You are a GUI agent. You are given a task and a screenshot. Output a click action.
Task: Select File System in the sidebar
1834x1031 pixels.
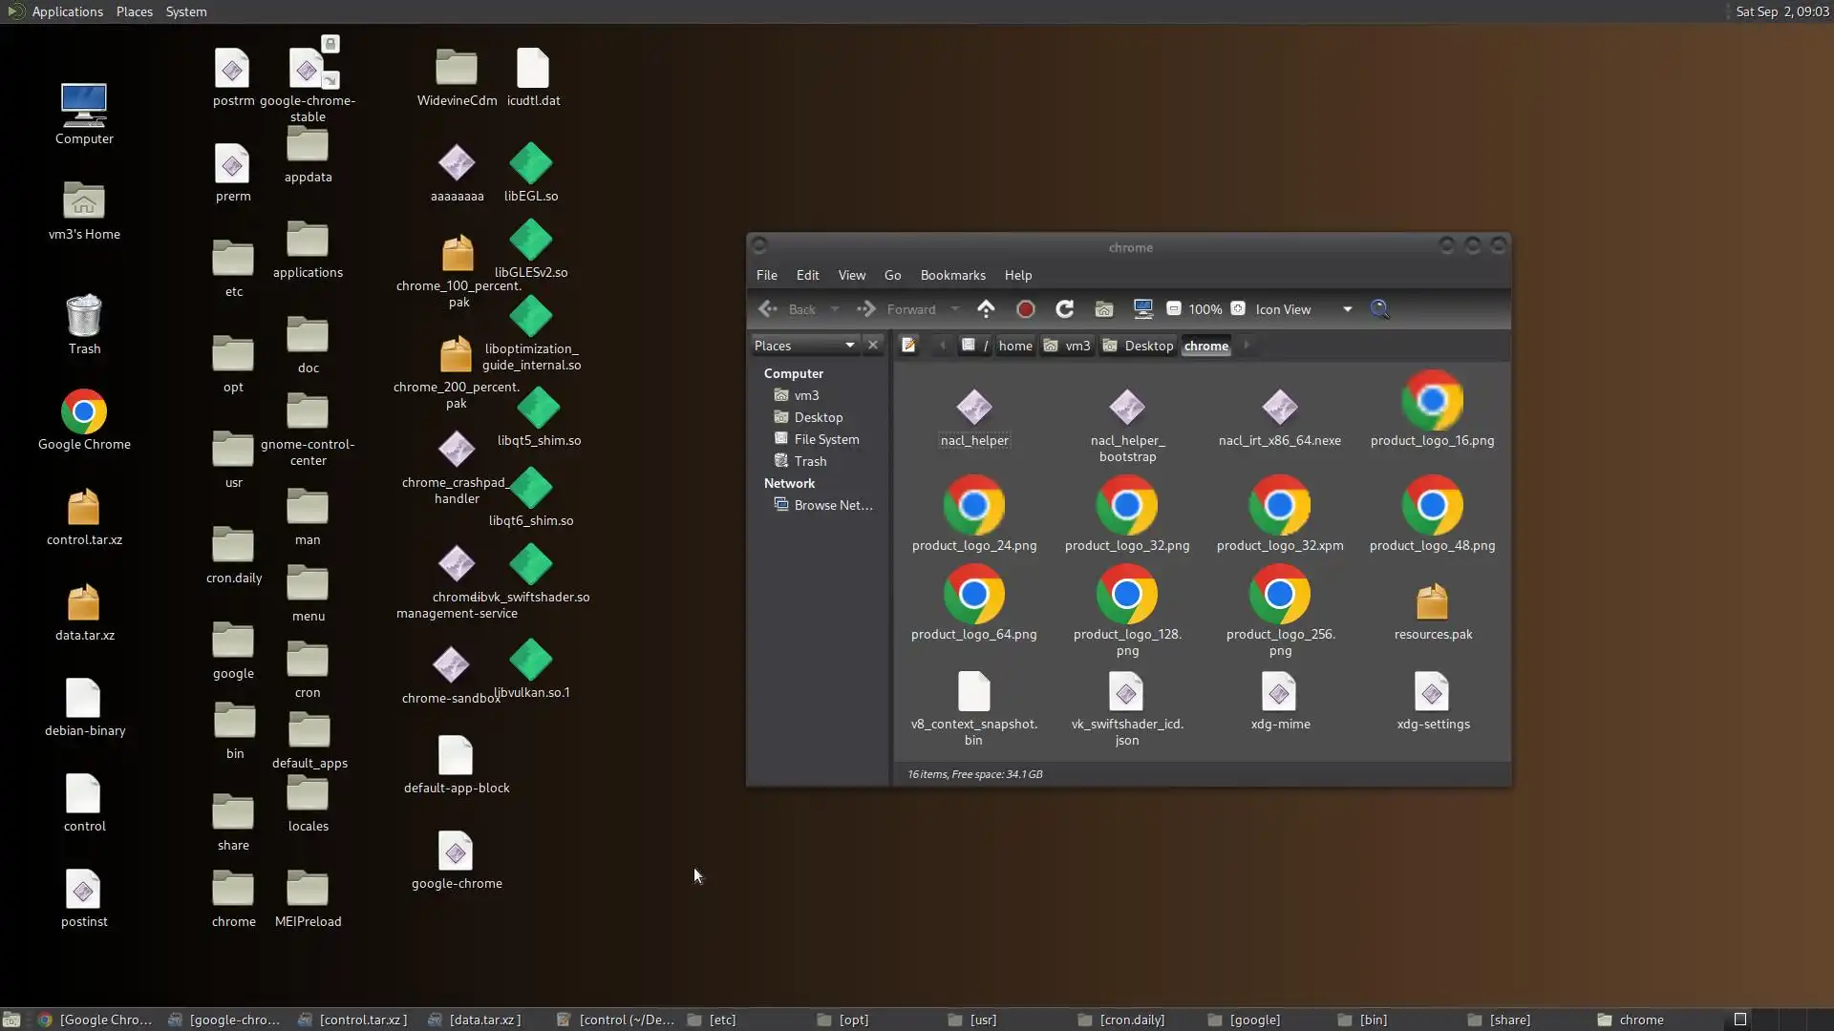826,439
